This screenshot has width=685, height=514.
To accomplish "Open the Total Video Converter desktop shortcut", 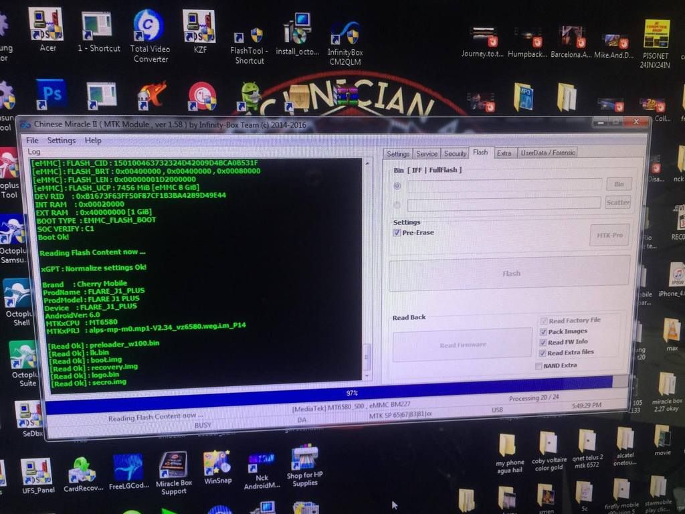I will [149, 27].
